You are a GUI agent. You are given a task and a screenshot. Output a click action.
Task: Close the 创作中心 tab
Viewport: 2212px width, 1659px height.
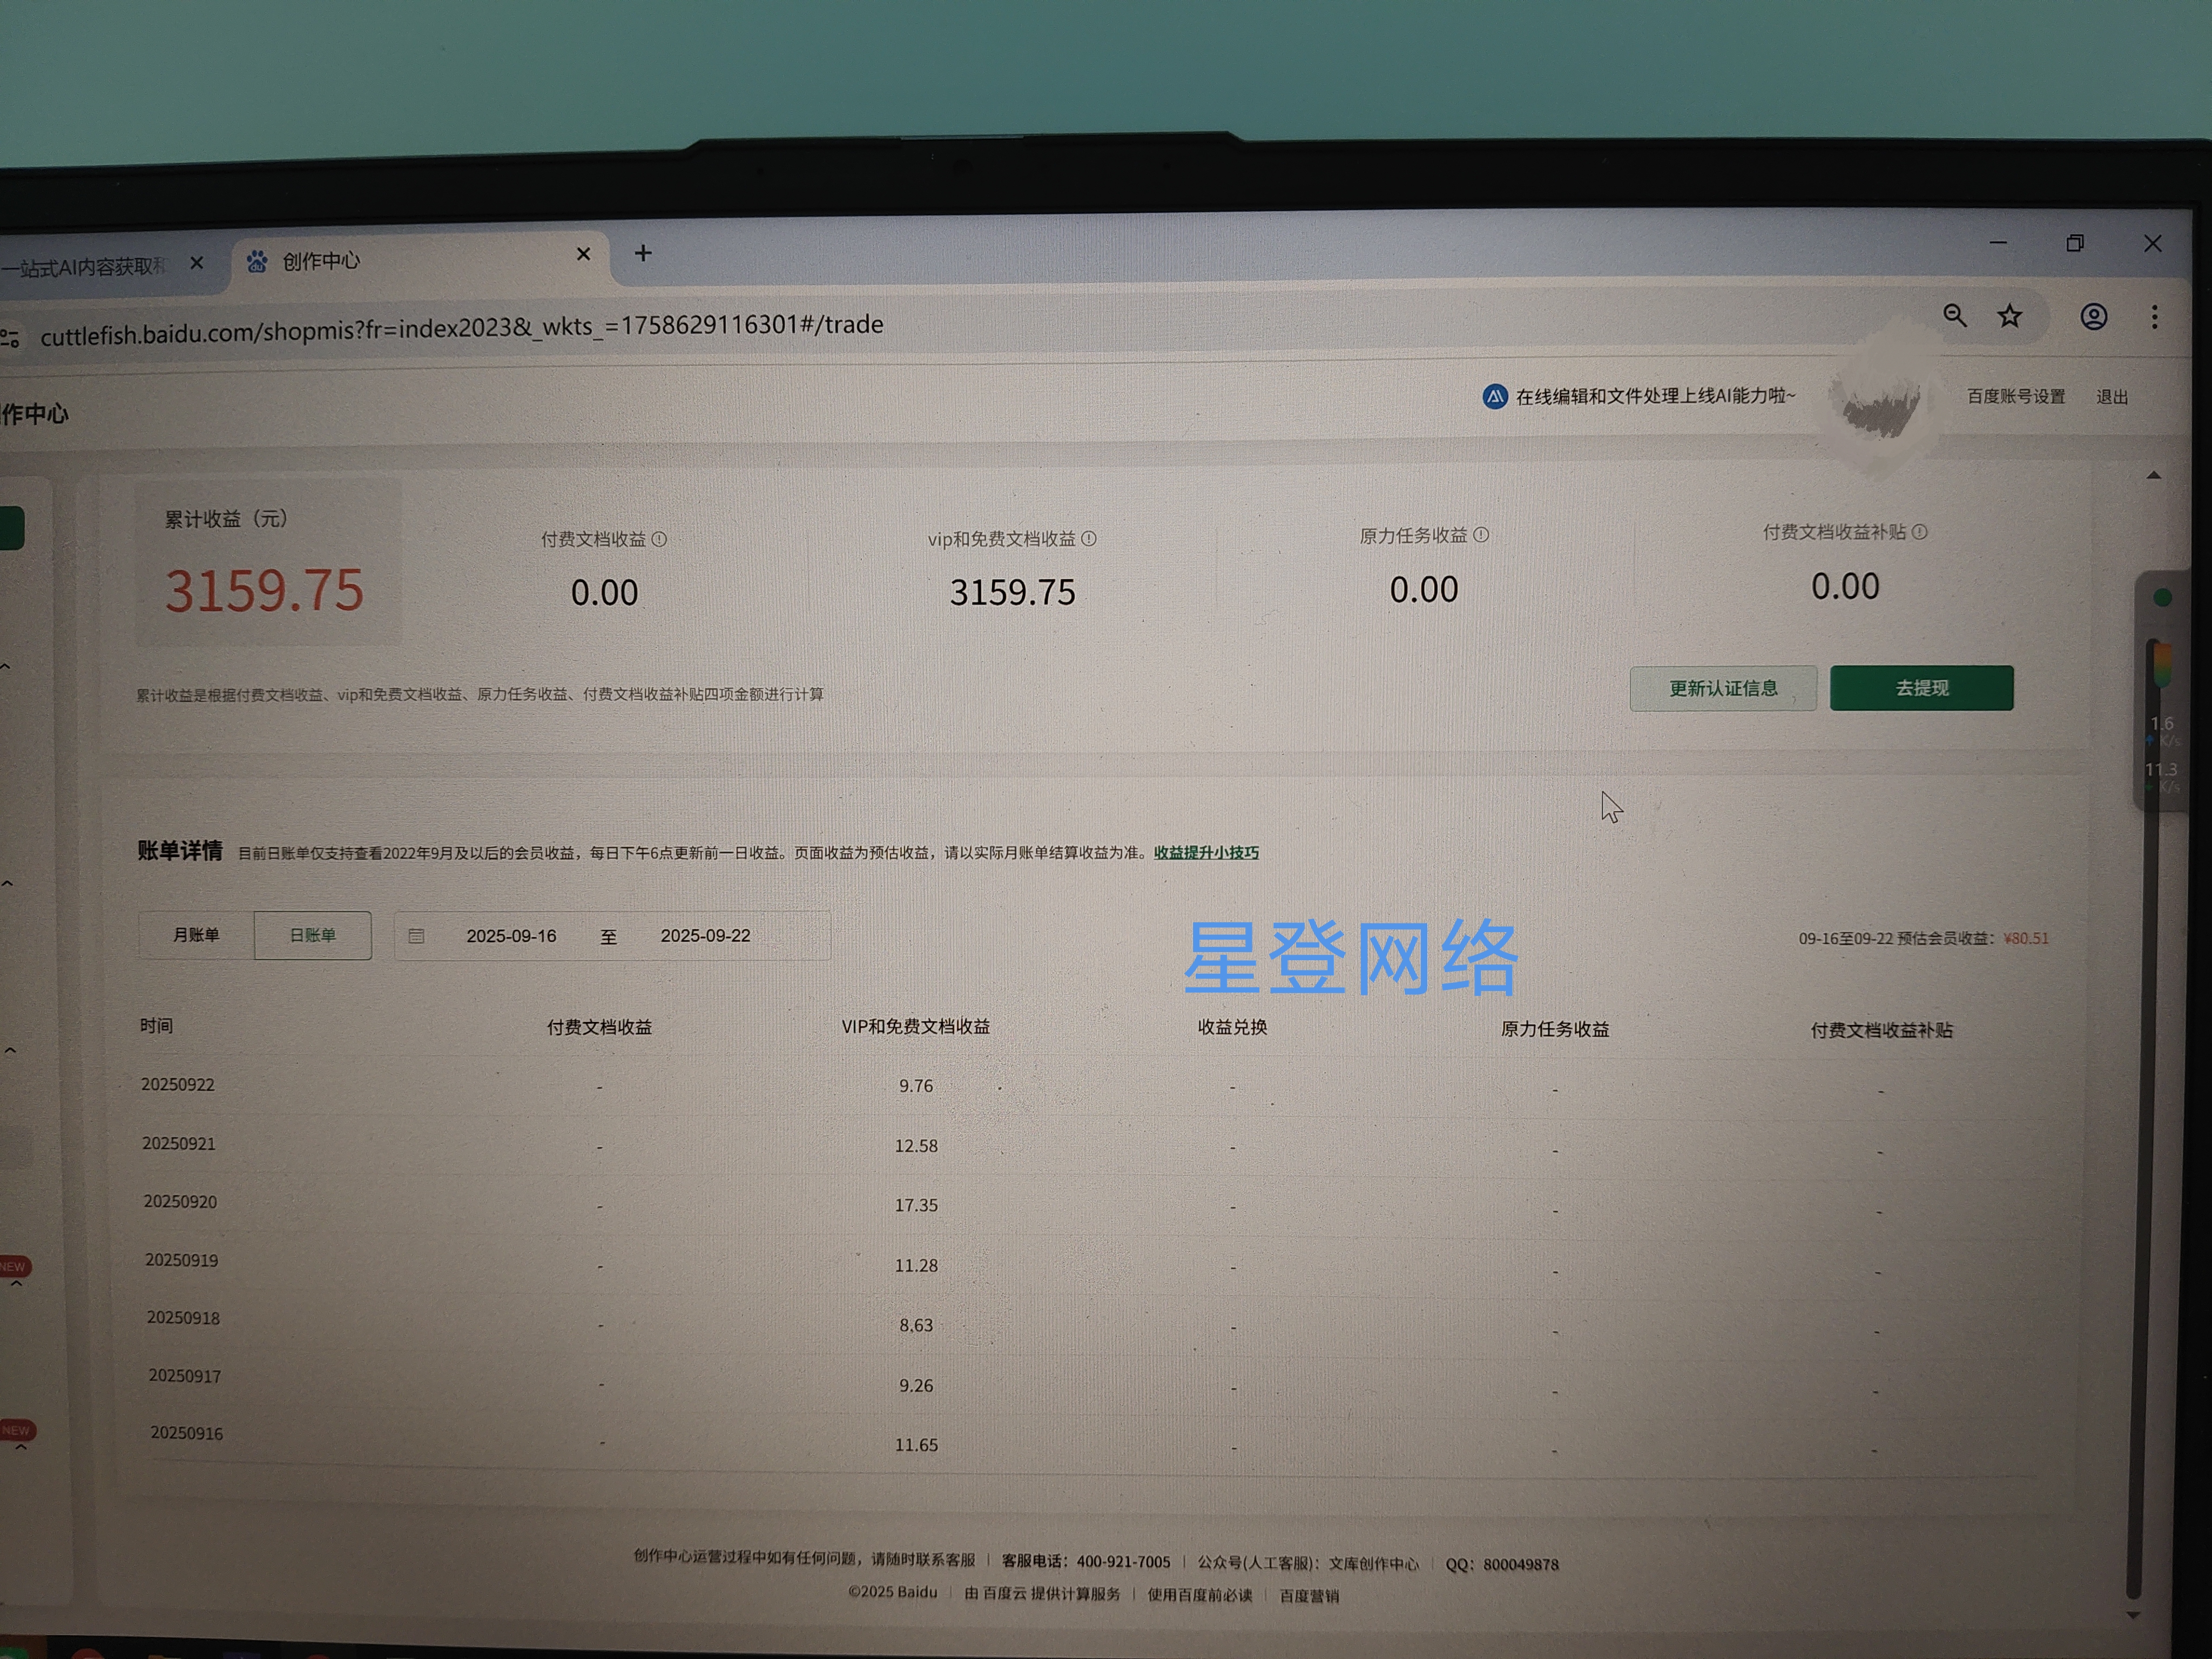[x=583, y=254]
